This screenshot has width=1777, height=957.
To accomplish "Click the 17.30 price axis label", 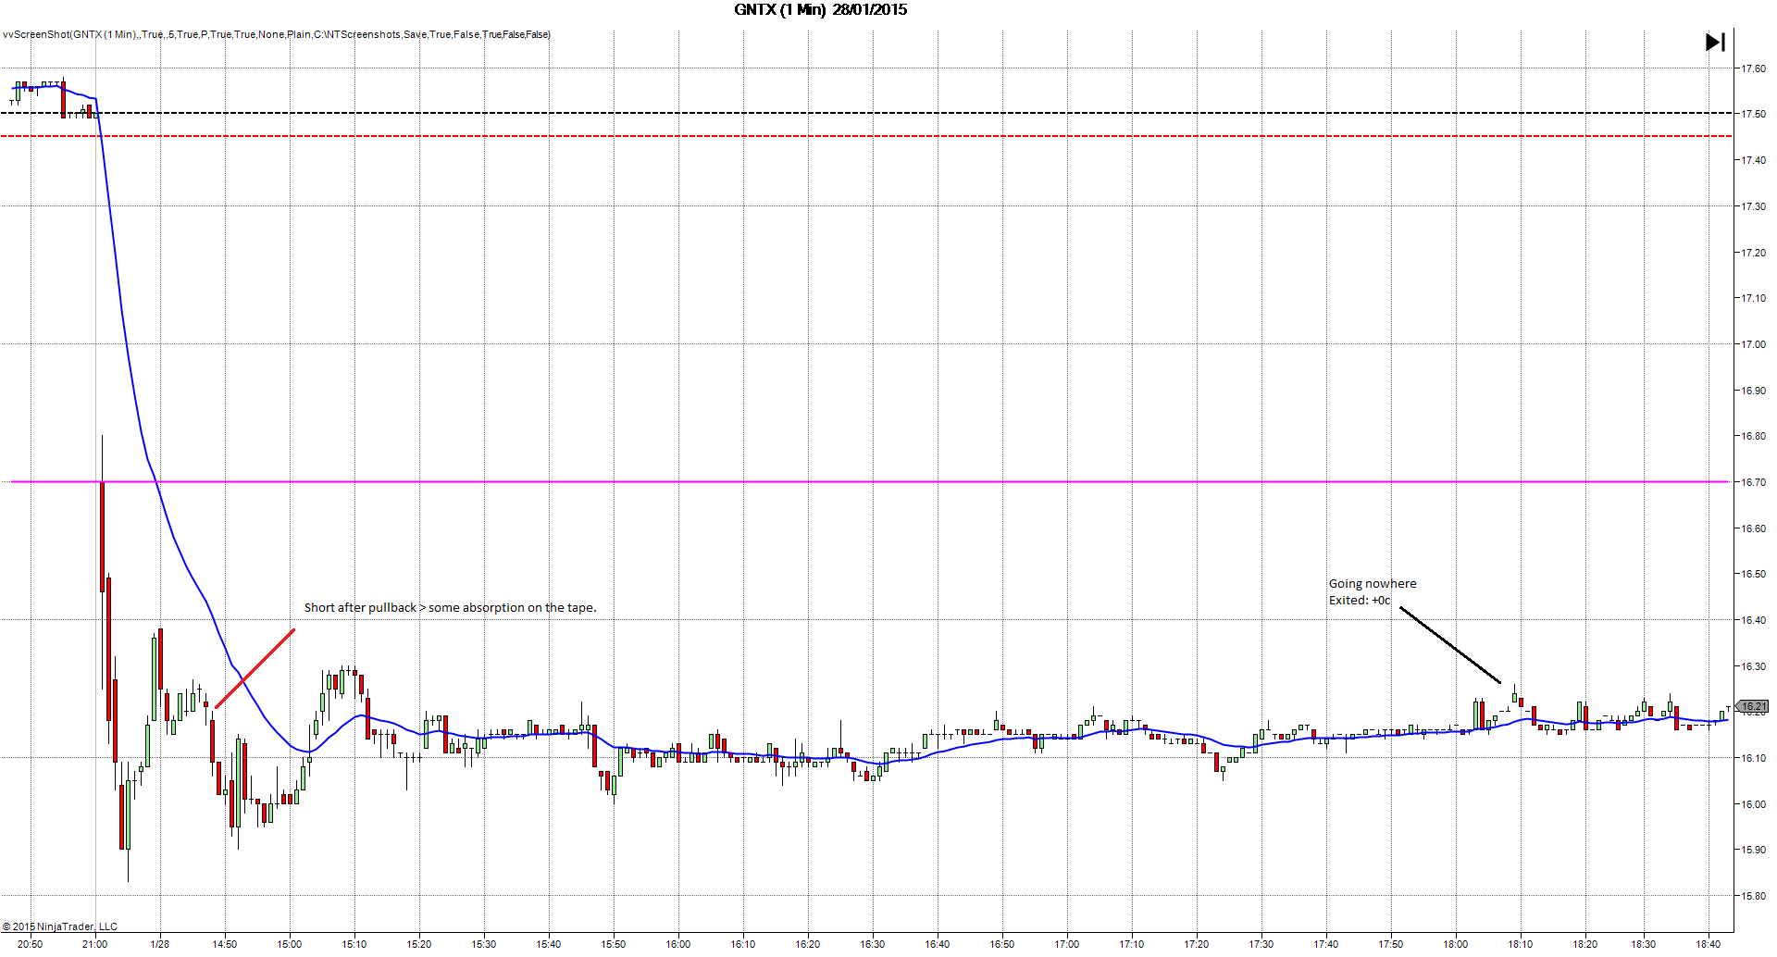I will [x=1754, y=206].
